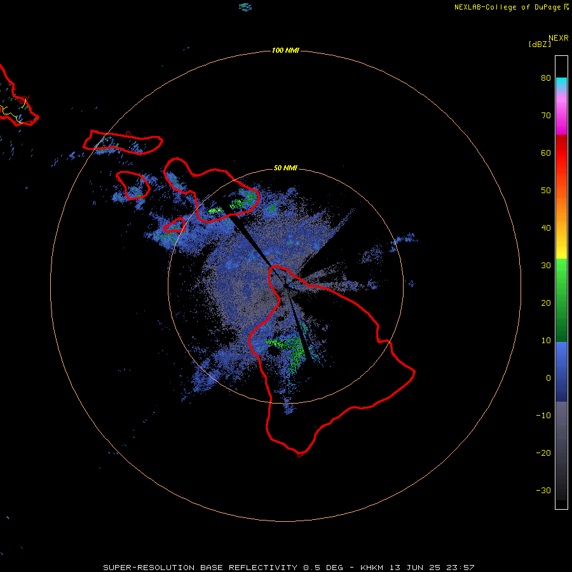Click the -30 value on the dBZ scale
This screenshot has width=572, height=572.
point(543,490)
